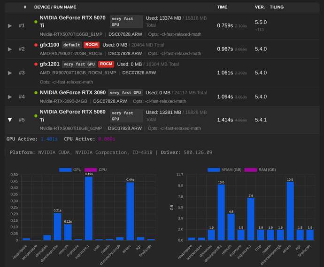The image size is (324, 267).
Task: Click the exposure.1 0.49s timing bar
Action: (x=88, y=208)
